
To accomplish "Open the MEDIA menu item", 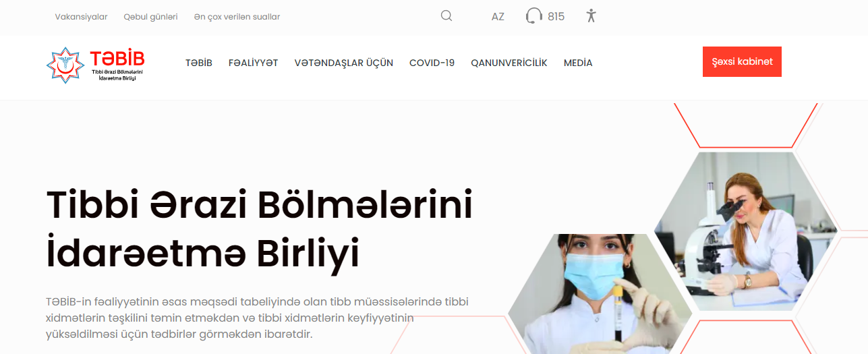I will pos(578,63).
